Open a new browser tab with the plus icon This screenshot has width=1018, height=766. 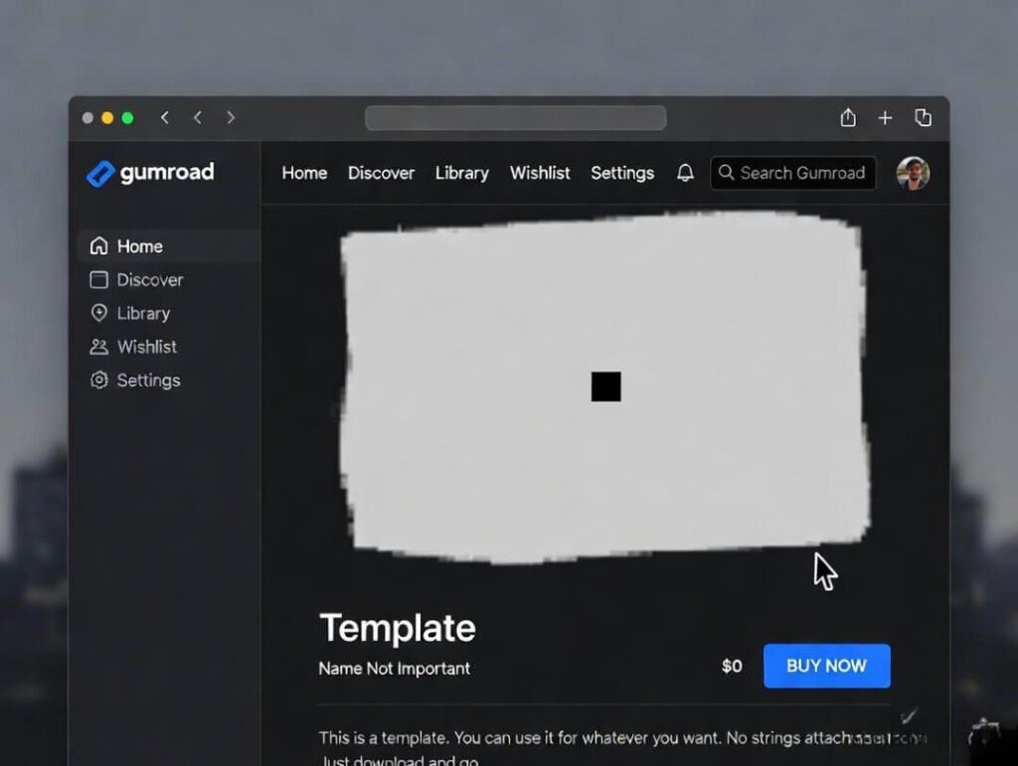pos(885,117)
